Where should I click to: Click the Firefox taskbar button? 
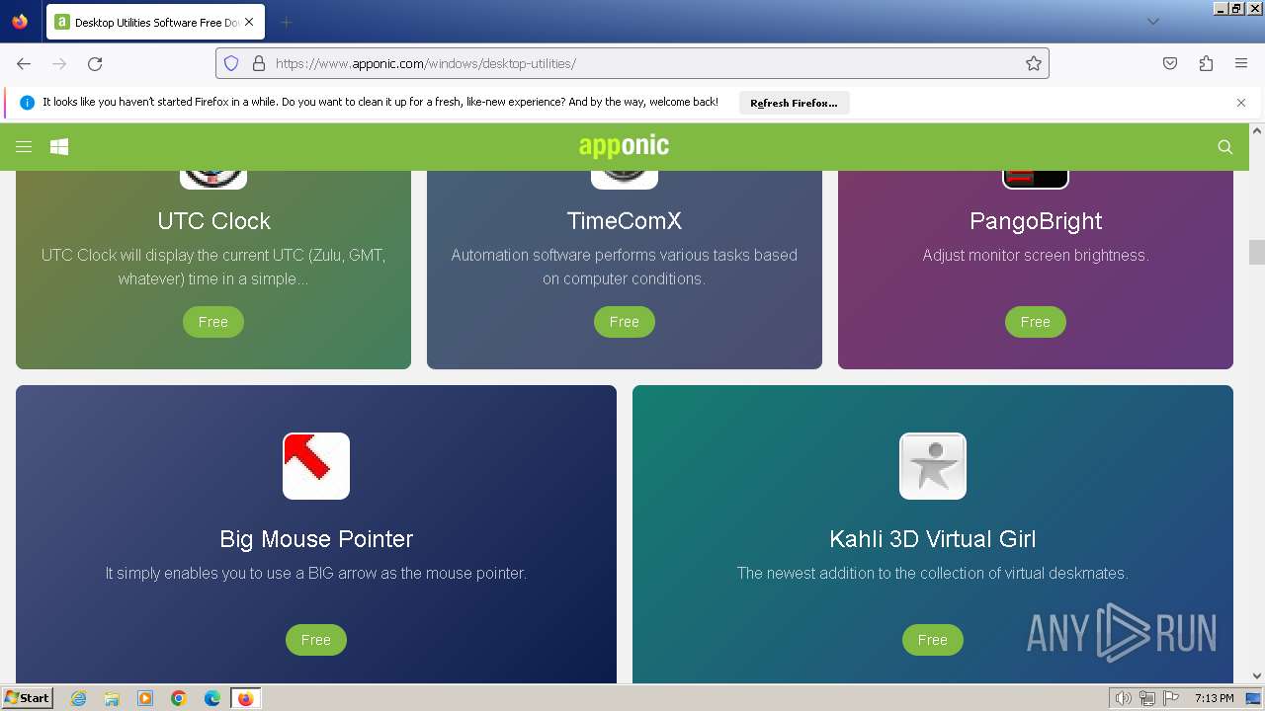(245, 698)
